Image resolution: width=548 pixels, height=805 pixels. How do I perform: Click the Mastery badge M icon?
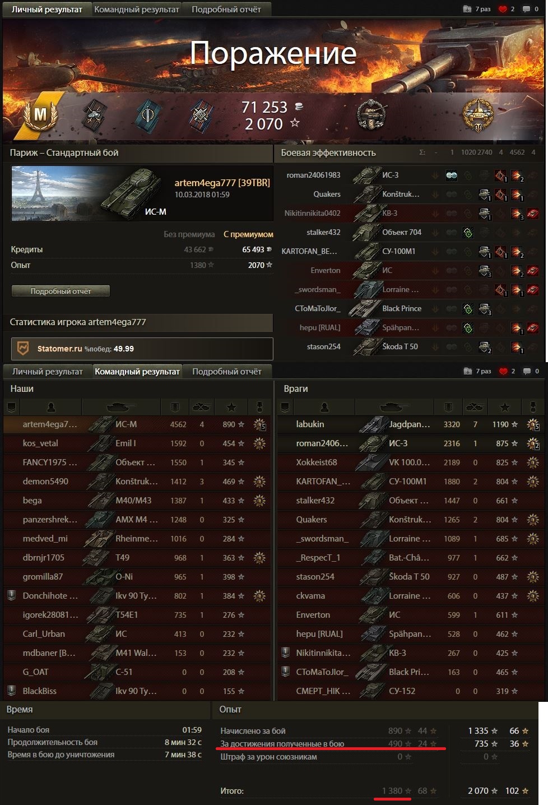coord(40,115)
